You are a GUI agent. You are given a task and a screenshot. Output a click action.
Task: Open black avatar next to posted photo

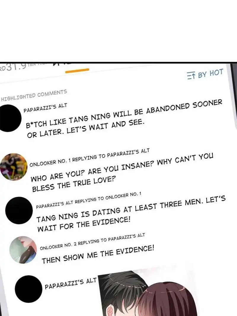[x=29, y=289]
